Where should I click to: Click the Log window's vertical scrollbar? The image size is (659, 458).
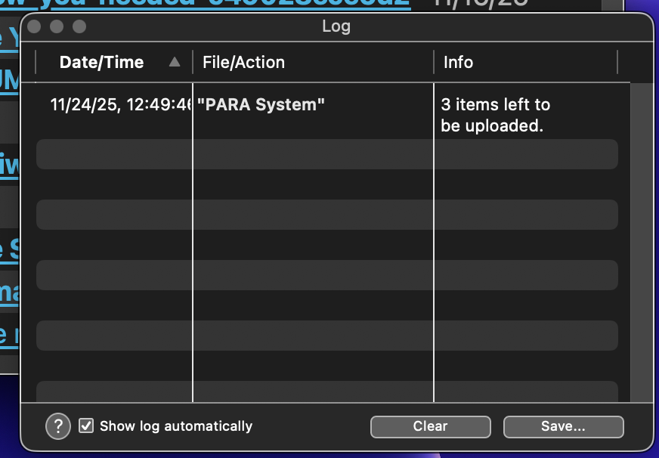641,242
